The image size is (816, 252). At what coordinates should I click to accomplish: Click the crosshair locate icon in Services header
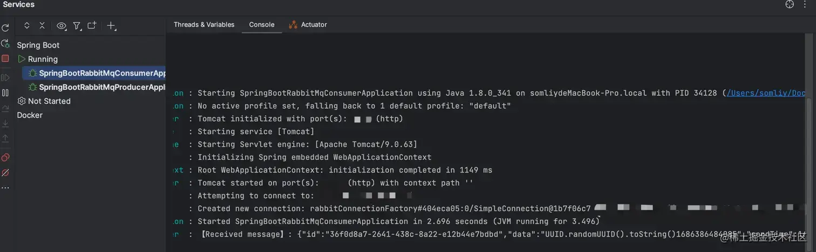(790, 4)
